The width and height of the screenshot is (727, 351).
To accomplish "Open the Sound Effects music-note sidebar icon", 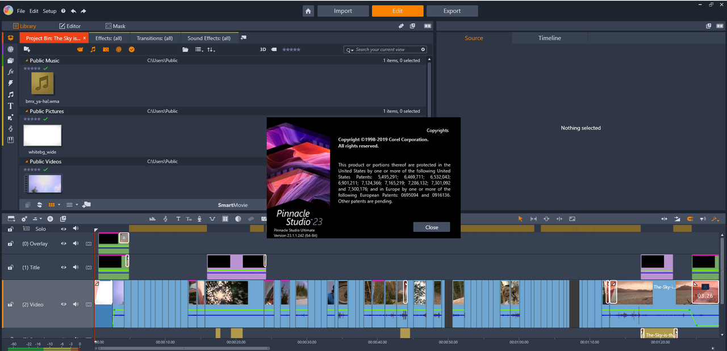I will [10, 95].
